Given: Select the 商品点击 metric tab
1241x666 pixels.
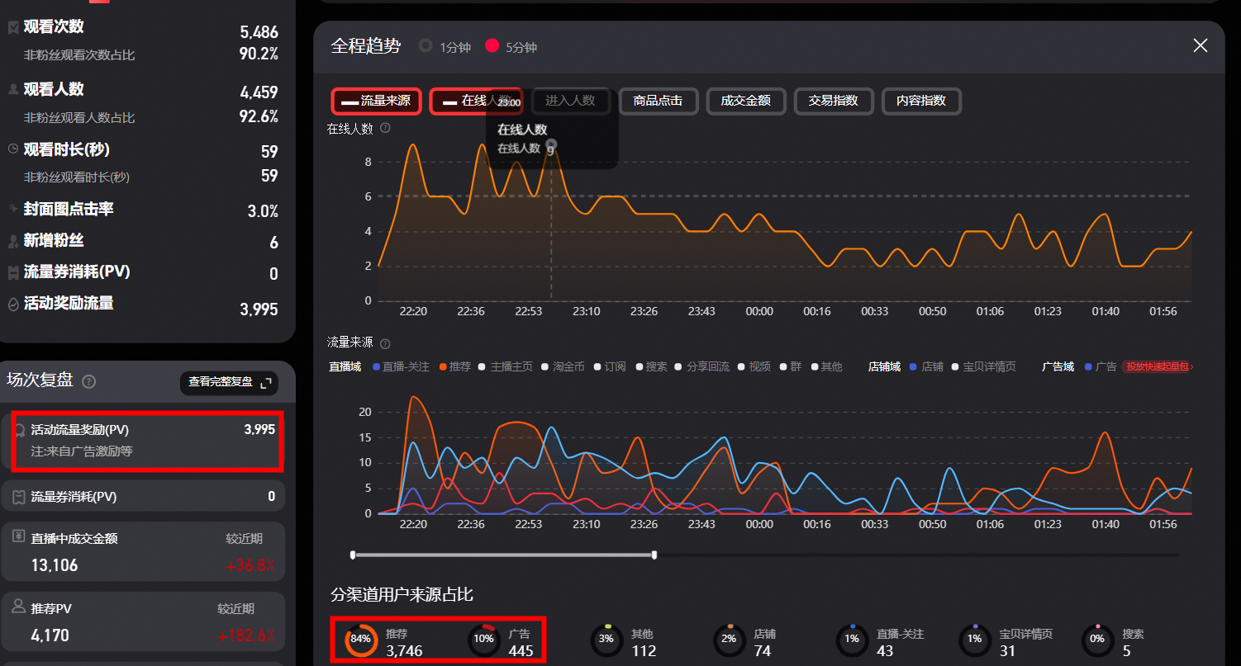Looking at the screenshot, I should [658, 102].
